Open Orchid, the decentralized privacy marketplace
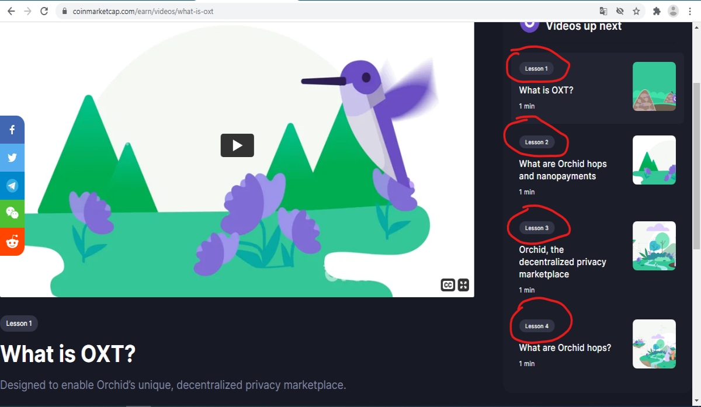 563,262
